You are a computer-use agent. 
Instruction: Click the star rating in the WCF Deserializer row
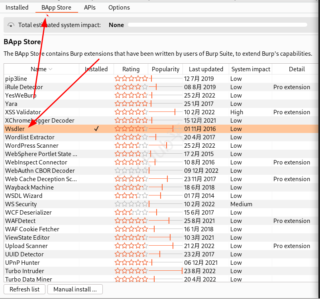[131, 213]
